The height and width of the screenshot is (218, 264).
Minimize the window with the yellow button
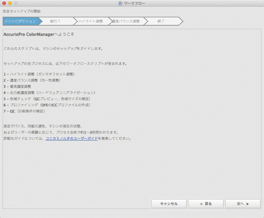[x=10, y=3]
